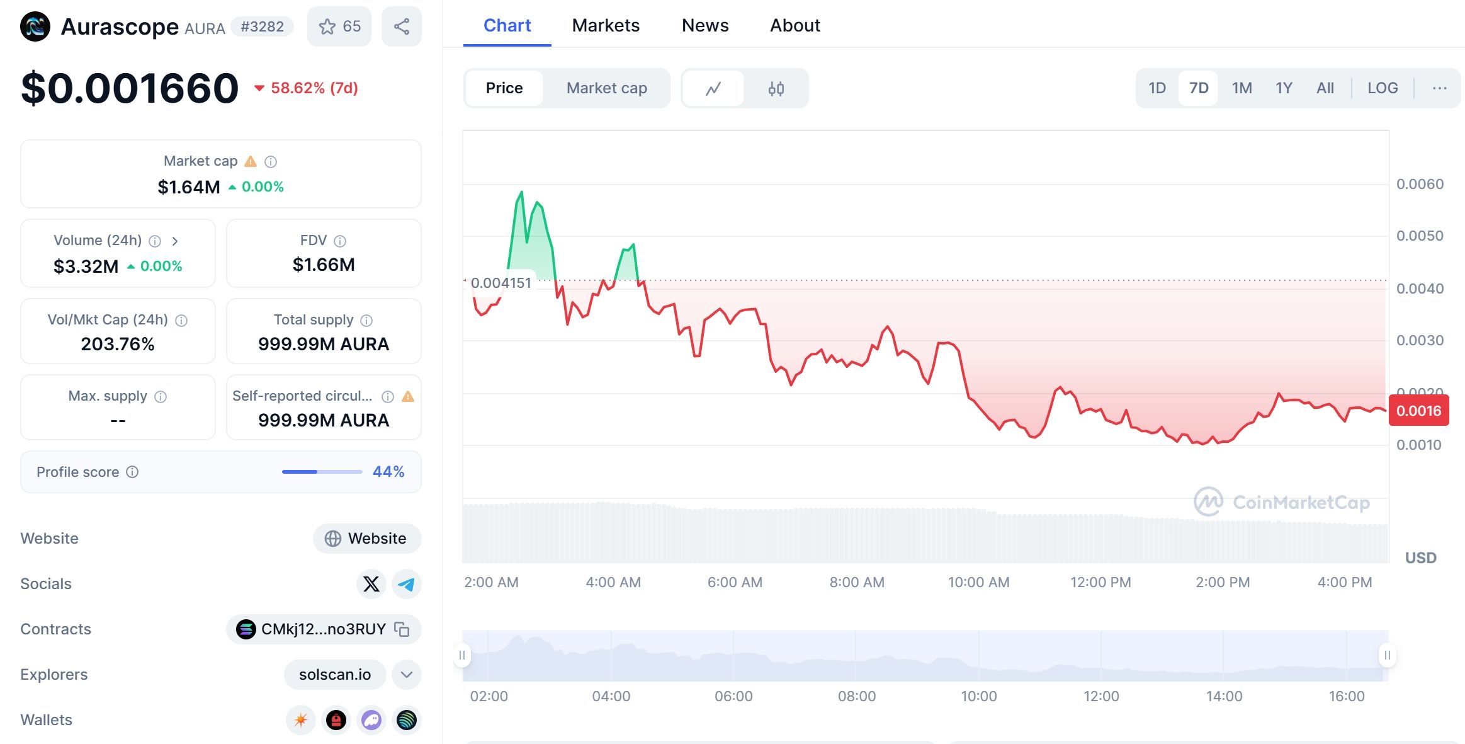Screen dimensions: 1465x744
Task: Open solscan.io explorer link
Action: pos(334,674)
